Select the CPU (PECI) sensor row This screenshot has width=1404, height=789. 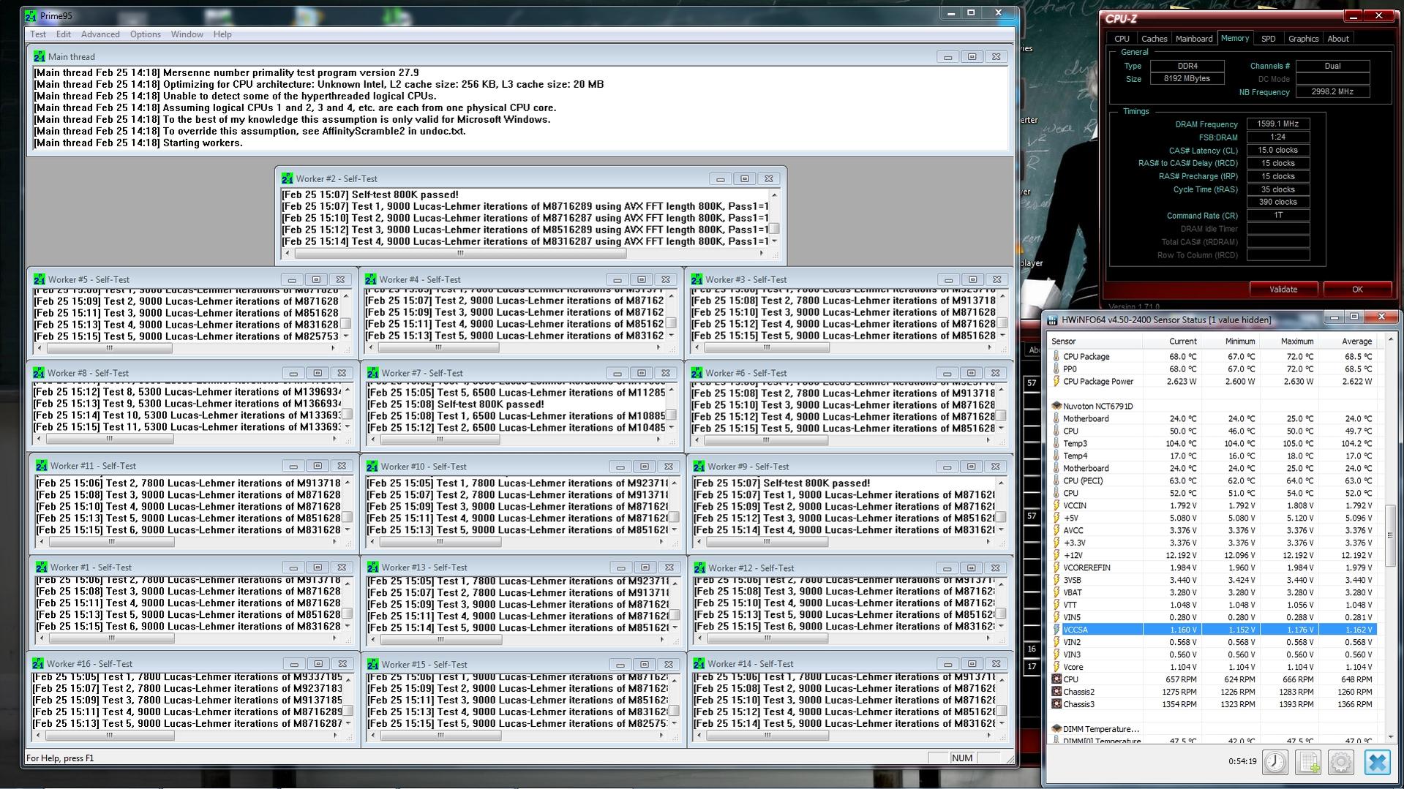tap(1213, 480)
